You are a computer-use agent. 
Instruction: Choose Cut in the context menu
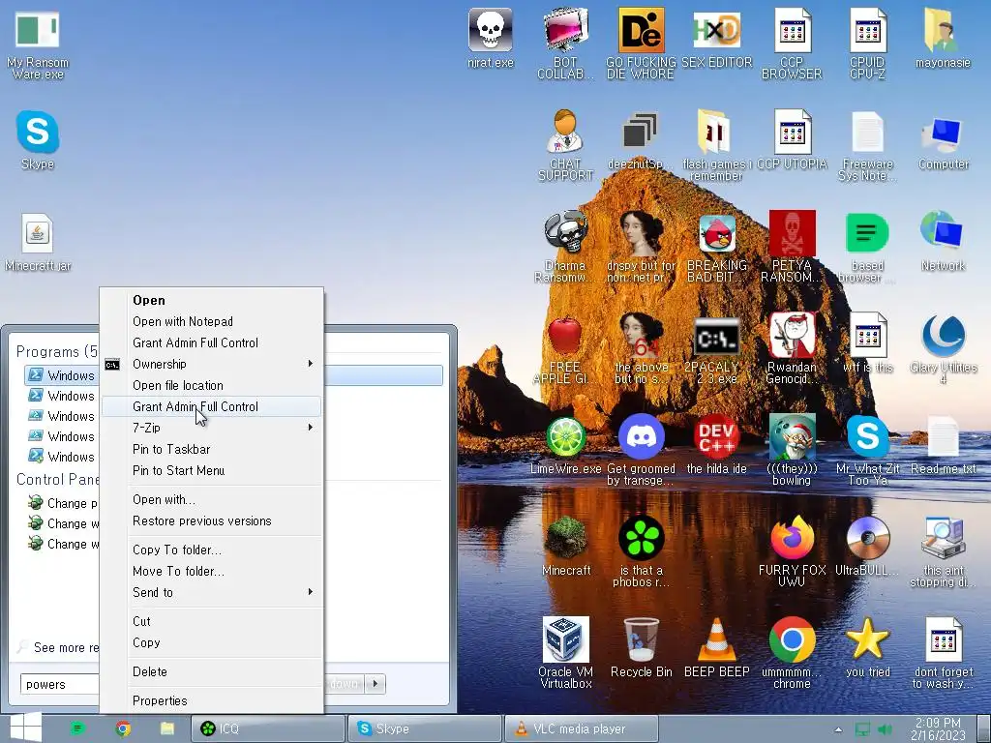pyautogui.click(x=211, y=622)
